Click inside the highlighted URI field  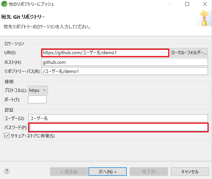pos(105,53)
